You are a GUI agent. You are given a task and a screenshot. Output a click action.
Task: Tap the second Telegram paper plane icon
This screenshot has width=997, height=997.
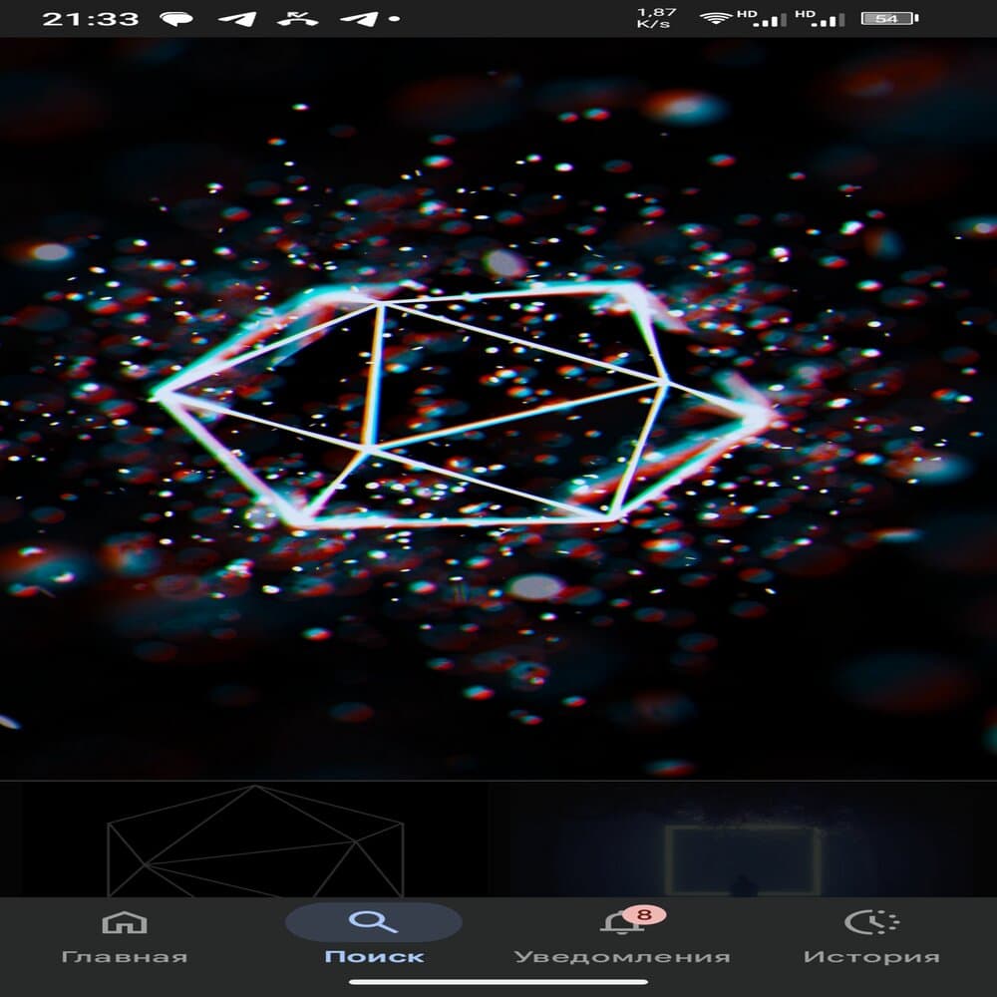(358, 18)
